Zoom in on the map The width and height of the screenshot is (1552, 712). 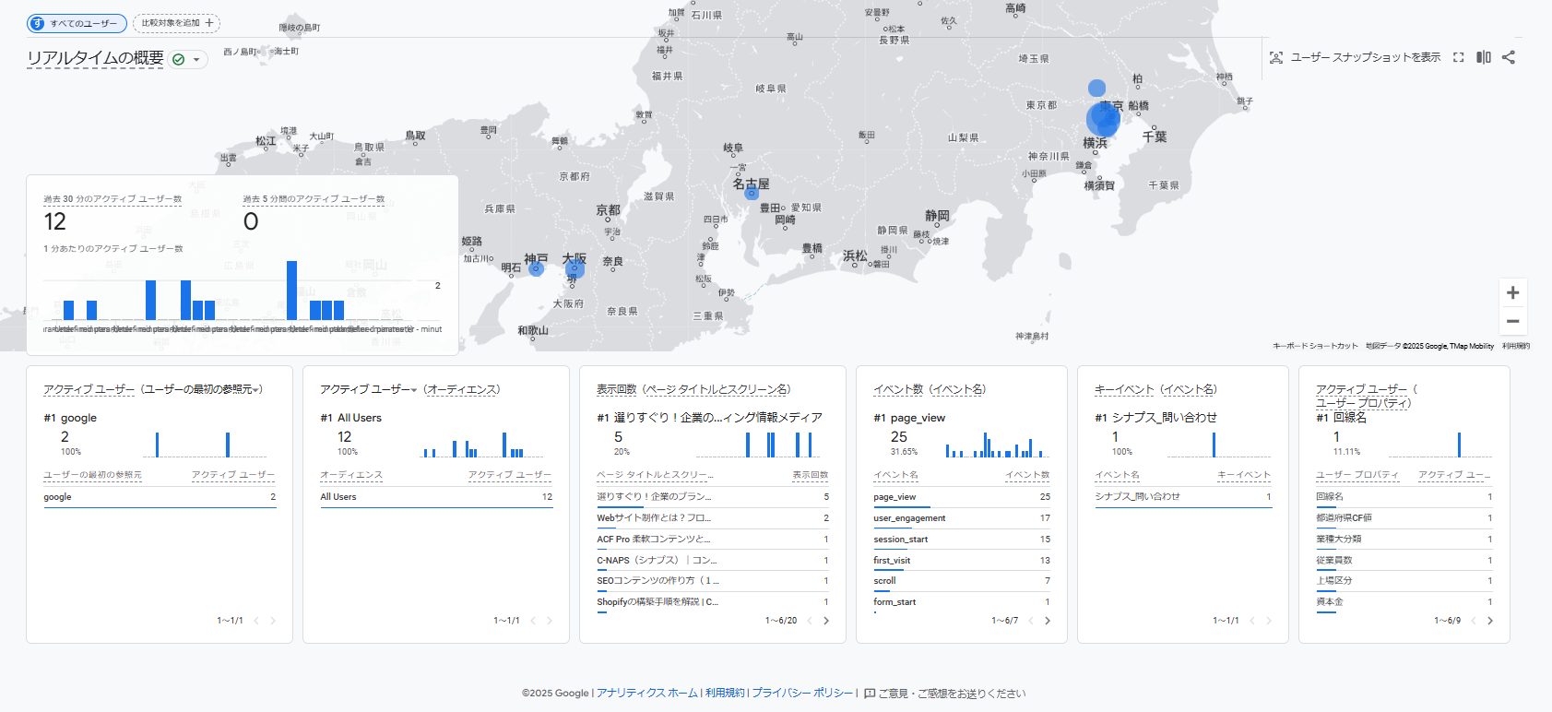1512,292
